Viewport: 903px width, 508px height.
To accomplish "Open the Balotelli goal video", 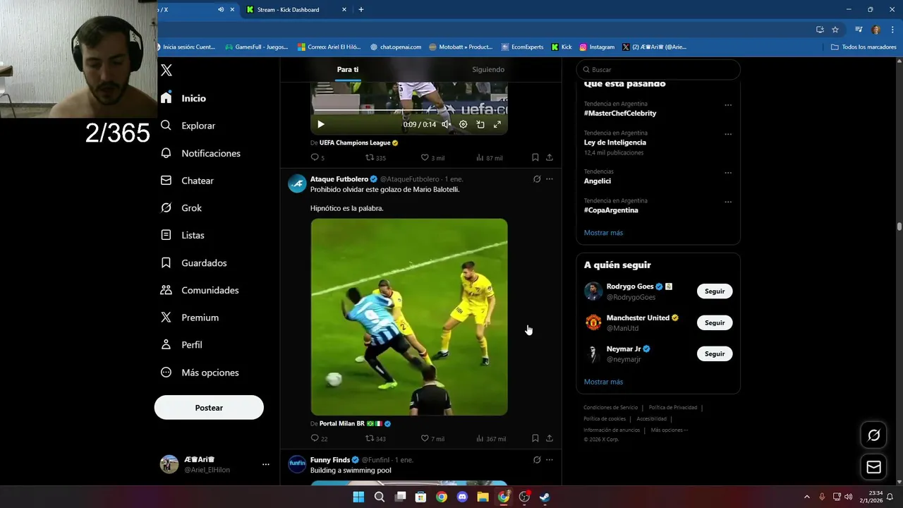I will pos(409,317).
